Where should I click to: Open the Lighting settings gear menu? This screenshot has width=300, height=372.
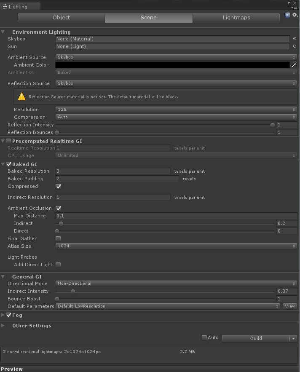tap(295, 15)
